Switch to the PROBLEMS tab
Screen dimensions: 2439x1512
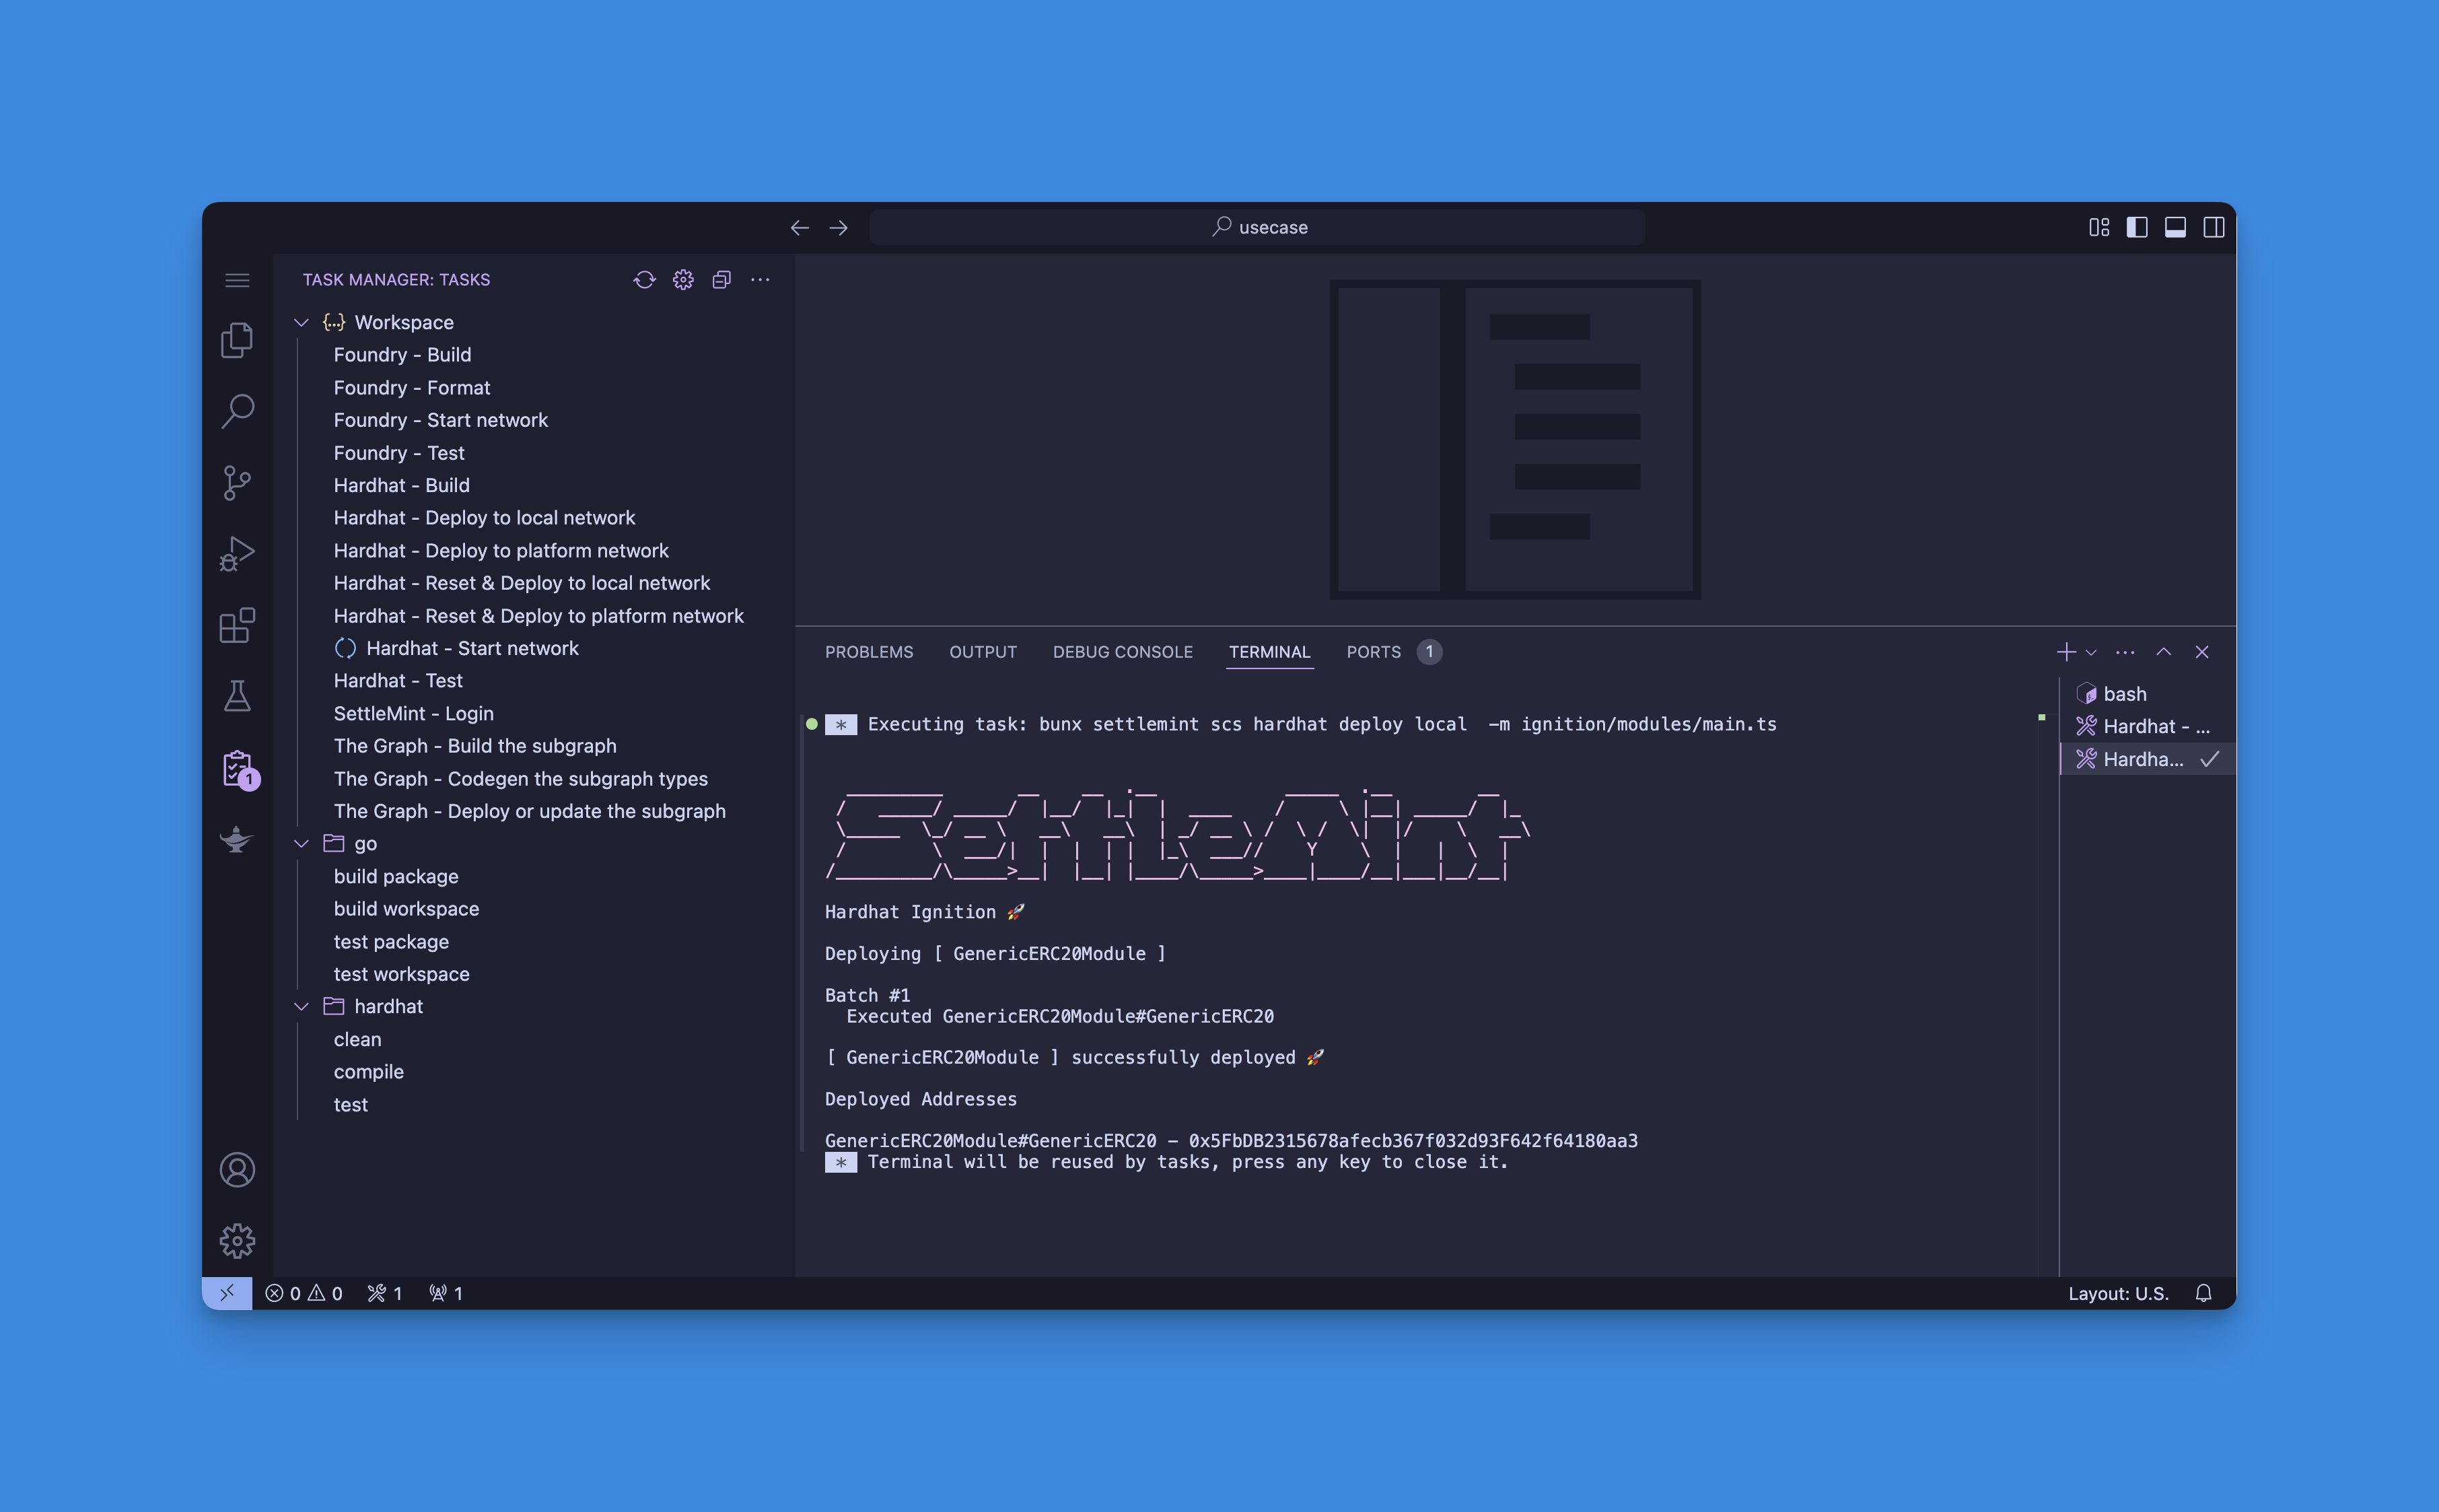869,652
